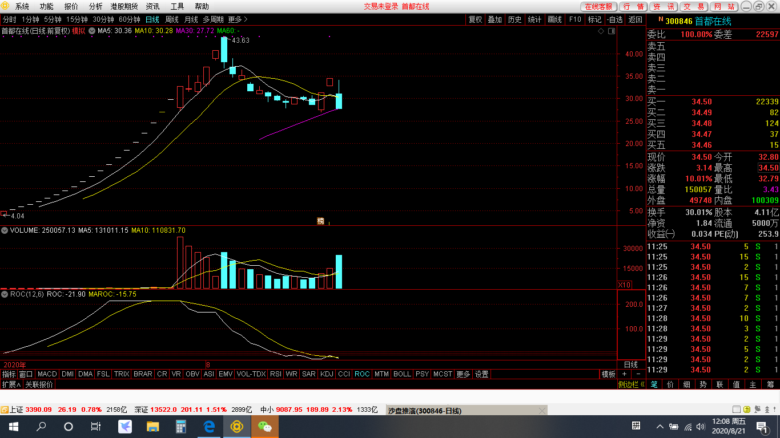Screen dimensions: 780x438
Task: Open Microsoft Edge from the taskbar
Action: pos(209,426)
